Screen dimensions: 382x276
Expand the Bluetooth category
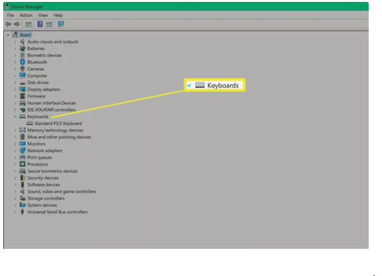coord(15,62)
